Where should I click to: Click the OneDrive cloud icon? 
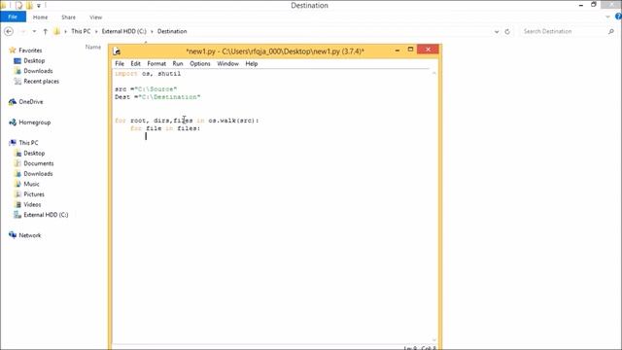(13, 102)
